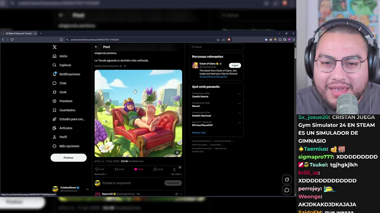Open Premium in the sidebar

coord(62,101)
